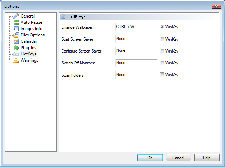Tick WinKey for Scan Folders
Viewport: 225px width, 167px height.
[162, 75]
